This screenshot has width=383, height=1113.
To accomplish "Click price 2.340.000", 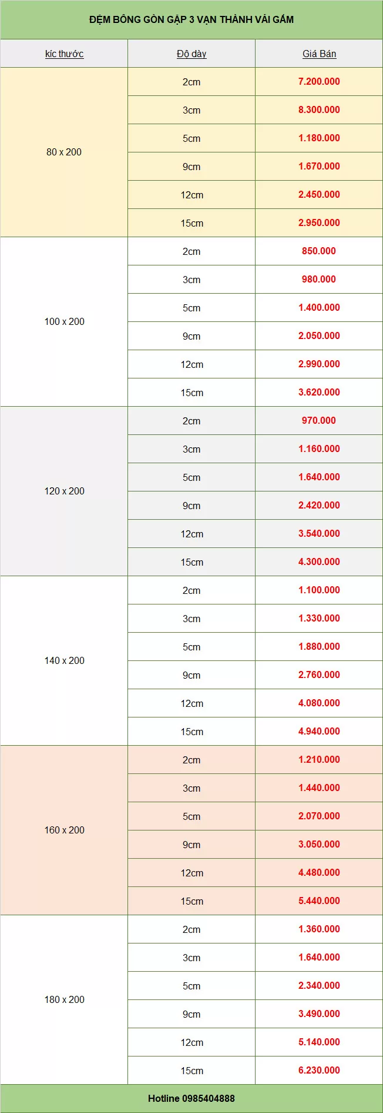I will tap(319, 985).
